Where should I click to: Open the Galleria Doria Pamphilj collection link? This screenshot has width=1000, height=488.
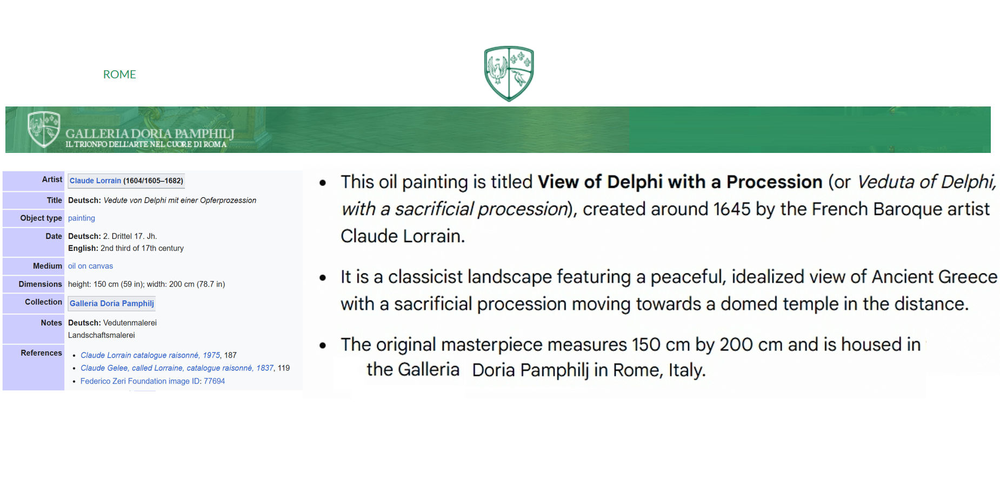point(112,303)
